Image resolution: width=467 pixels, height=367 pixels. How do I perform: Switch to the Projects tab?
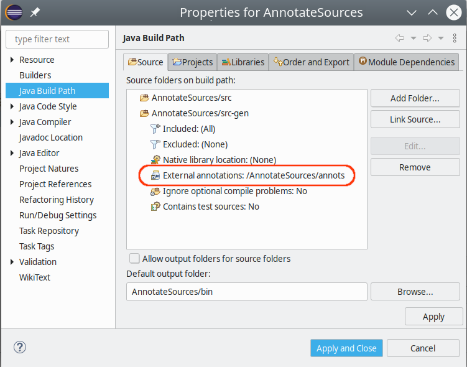[193, 62]
